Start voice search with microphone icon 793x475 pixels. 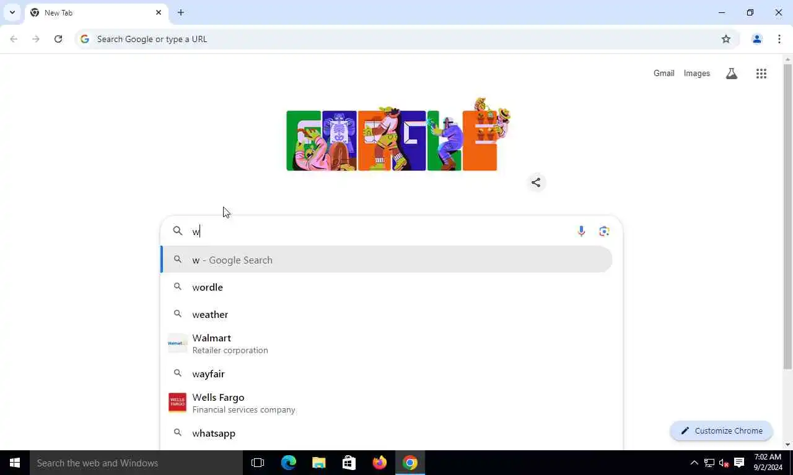point(581,231)
